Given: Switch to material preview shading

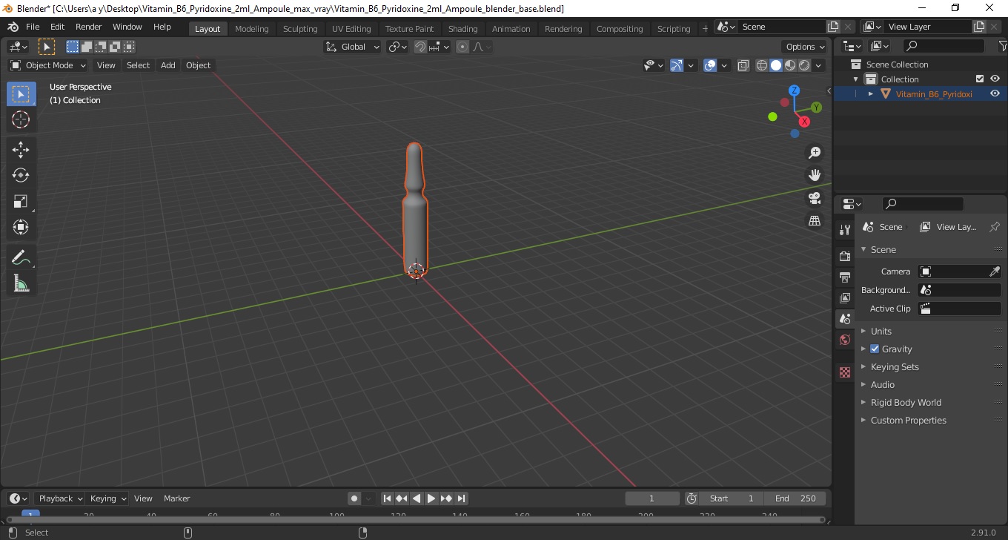Looking at the screenshot, I should tap(790, 65).
